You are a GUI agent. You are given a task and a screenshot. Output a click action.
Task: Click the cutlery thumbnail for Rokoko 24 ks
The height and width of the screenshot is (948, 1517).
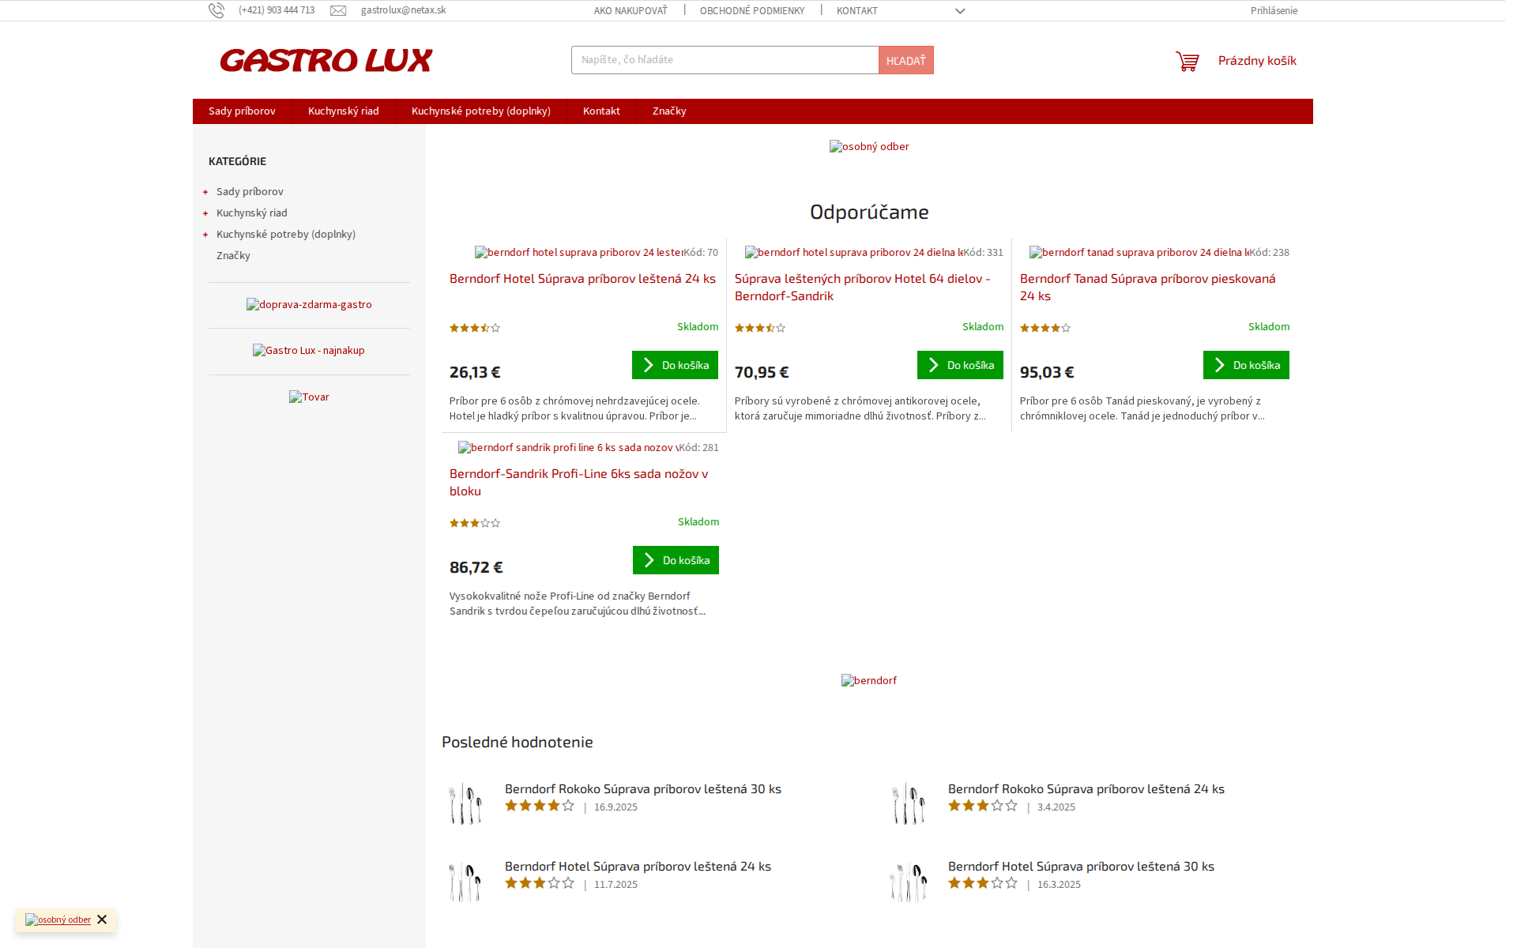click(x=909, y=803)
